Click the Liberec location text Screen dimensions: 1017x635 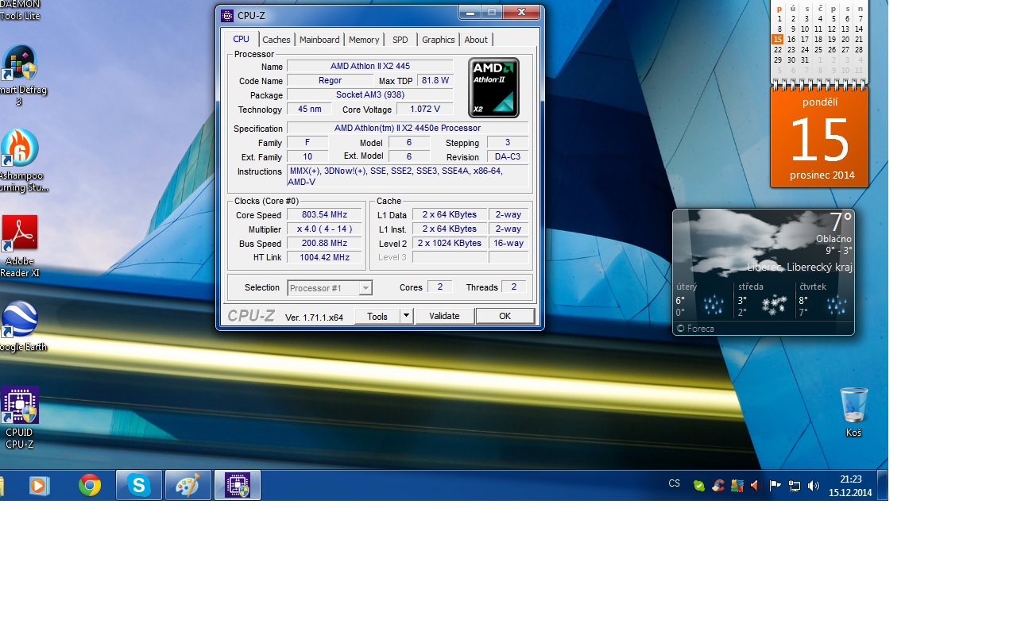799,267
